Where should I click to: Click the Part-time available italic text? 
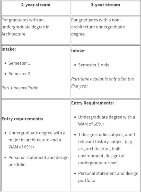click(x=20, y=88)
